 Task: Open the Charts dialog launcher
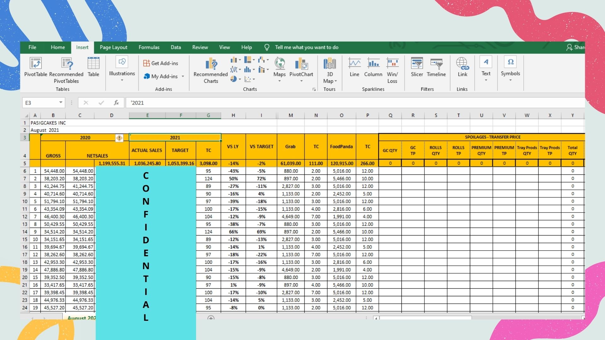[314, 89]
